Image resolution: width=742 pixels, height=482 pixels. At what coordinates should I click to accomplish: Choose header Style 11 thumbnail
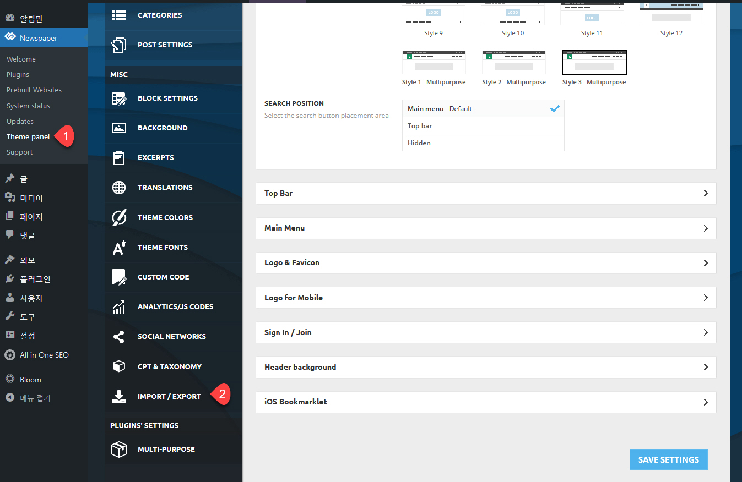(x=592, y=14)
